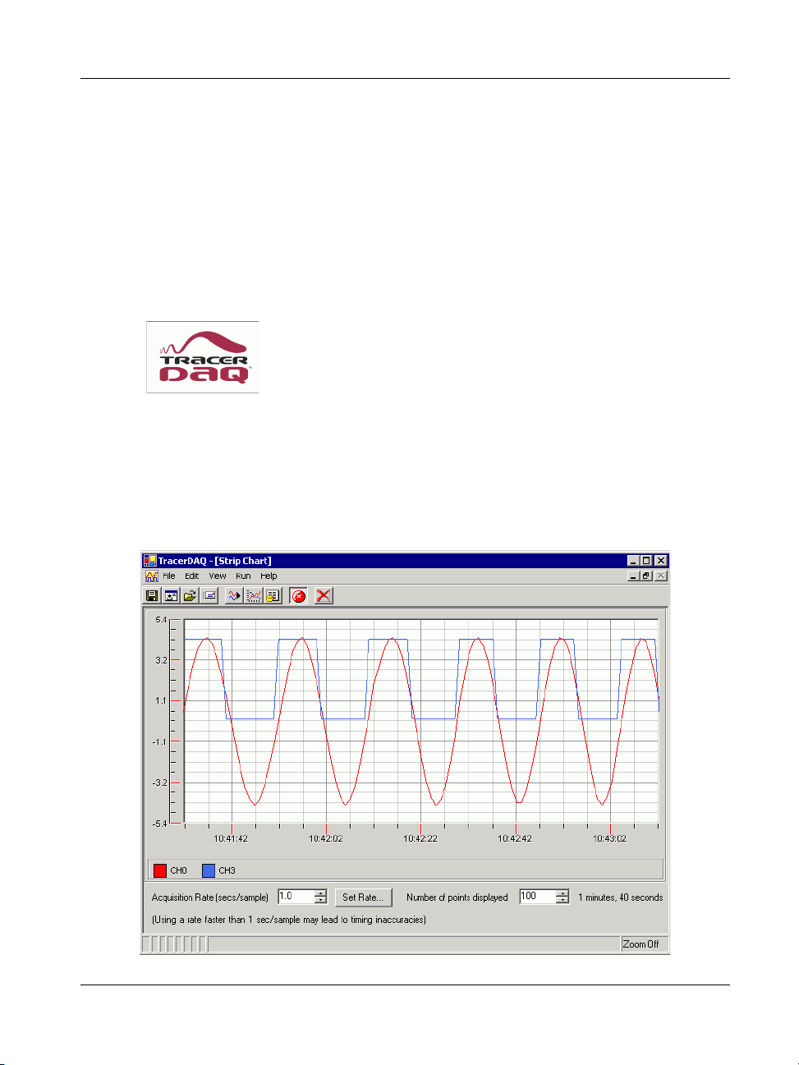Click the 1 minutes, 40 seconds text
This screenshot has width=799, height=1065.
pyautogui.click(x=620, y=897)
